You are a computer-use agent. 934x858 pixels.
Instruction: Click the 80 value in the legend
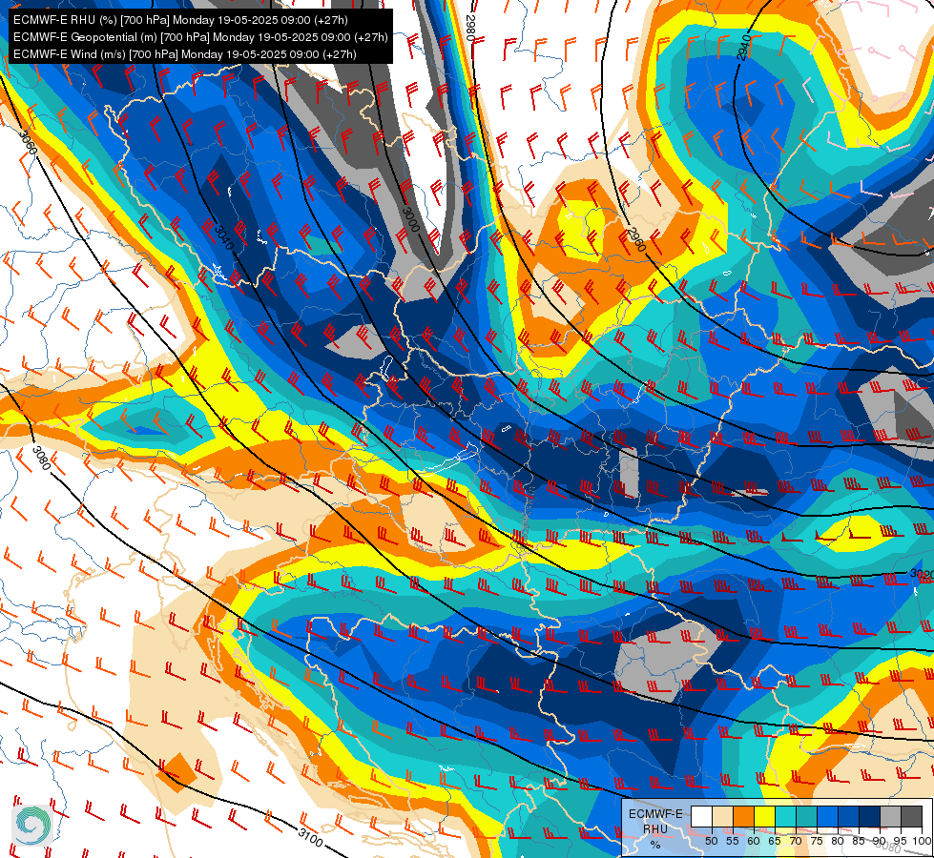[x=838, y=842]
